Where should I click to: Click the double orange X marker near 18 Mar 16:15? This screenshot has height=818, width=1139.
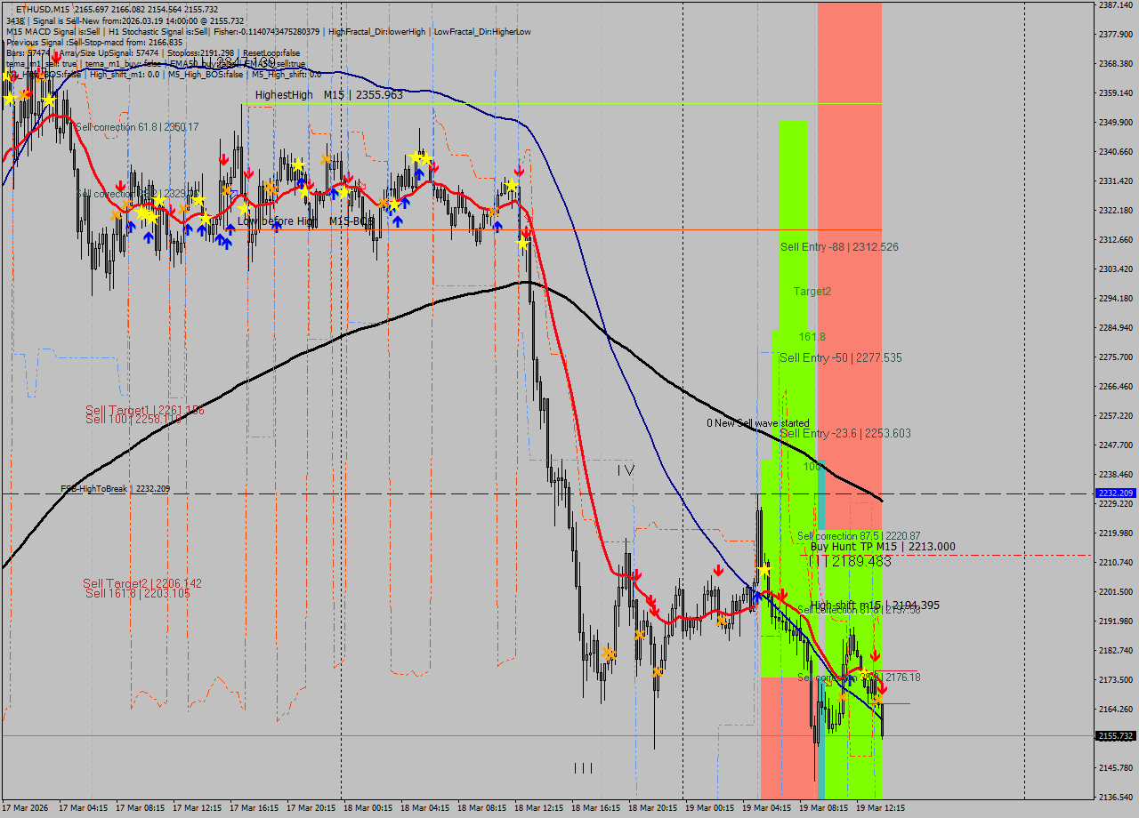(x=609, y=654)
